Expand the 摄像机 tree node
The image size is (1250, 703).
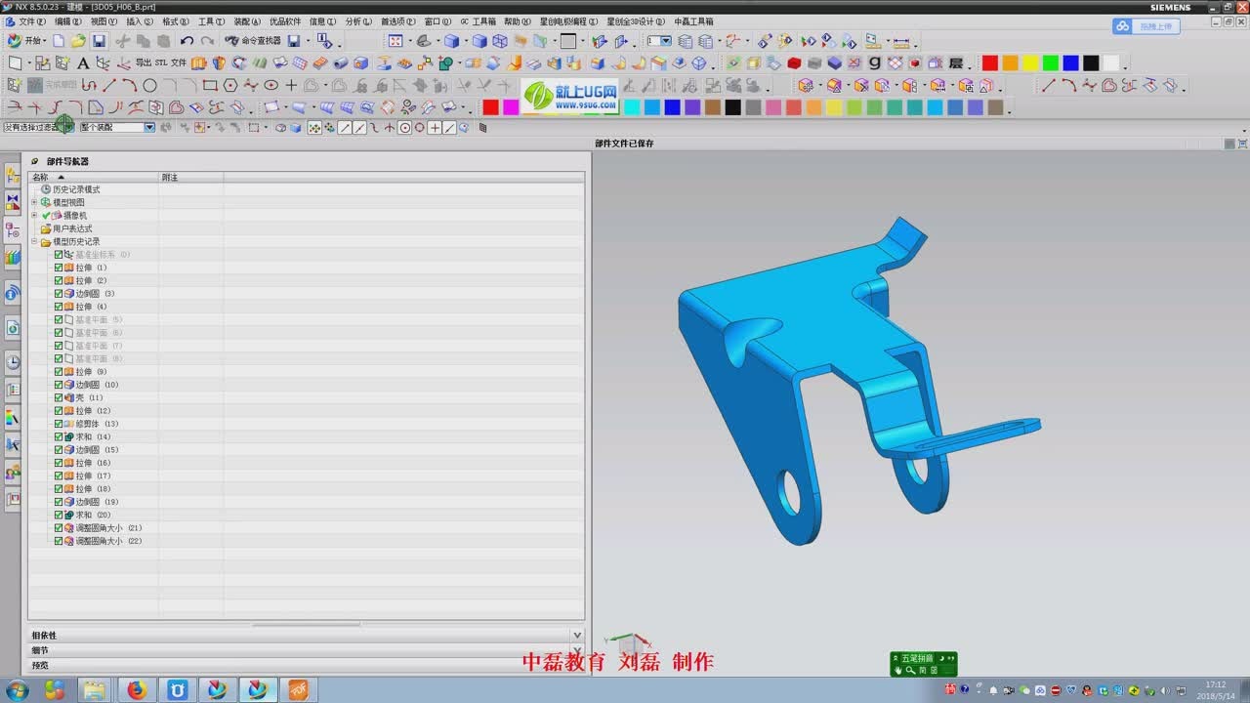34,215
